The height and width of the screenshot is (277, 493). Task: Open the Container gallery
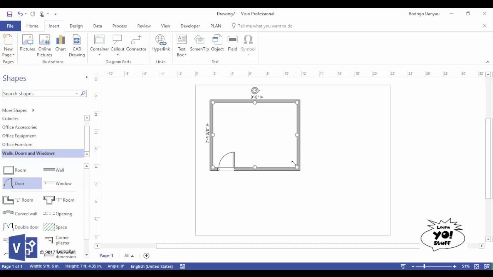coord(99,45)
